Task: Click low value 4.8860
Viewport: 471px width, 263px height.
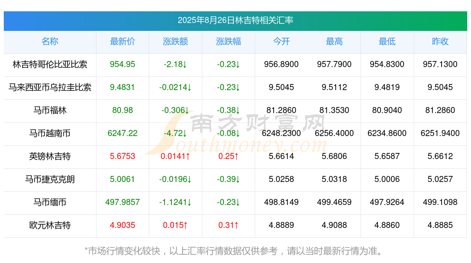Action: point(387,225)
